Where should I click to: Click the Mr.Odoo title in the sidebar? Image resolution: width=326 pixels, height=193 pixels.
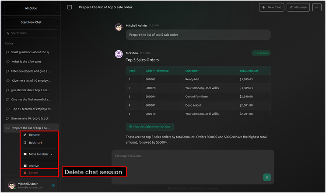click(31, 7)
